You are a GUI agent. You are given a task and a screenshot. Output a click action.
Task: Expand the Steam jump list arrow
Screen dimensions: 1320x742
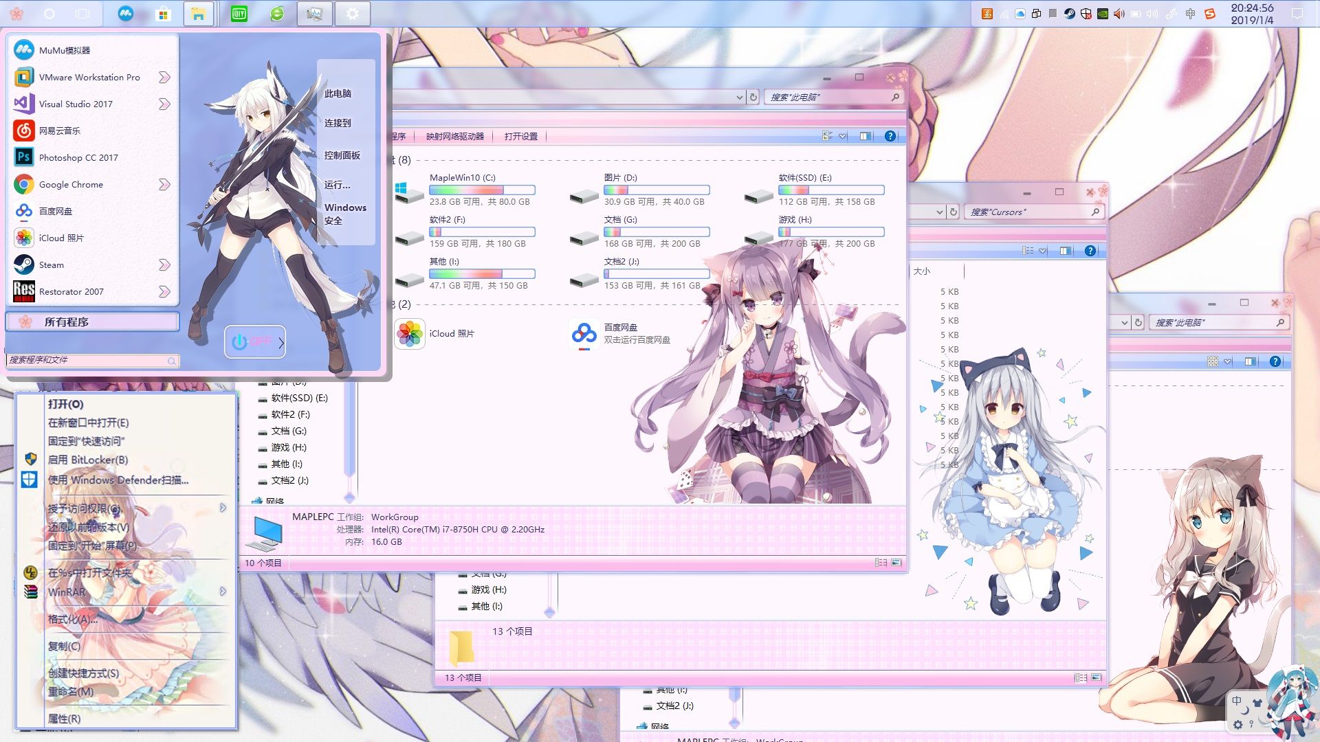coord(164,265)
